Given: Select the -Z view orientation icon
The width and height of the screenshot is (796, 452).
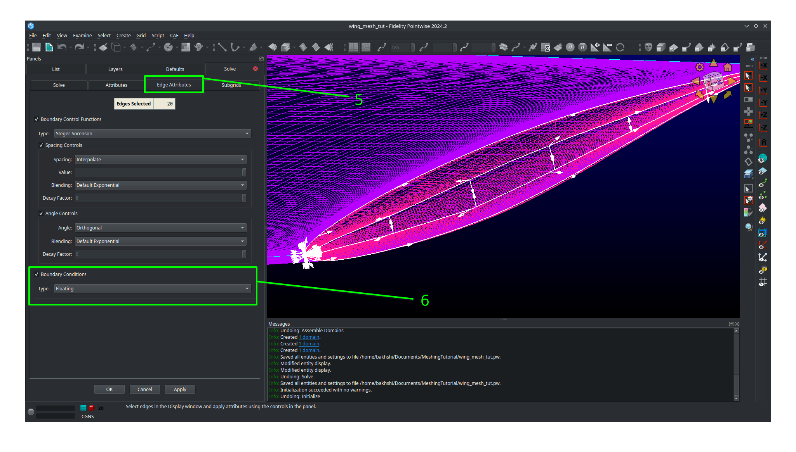Looking at the screenshot, I should pos(763,127).
